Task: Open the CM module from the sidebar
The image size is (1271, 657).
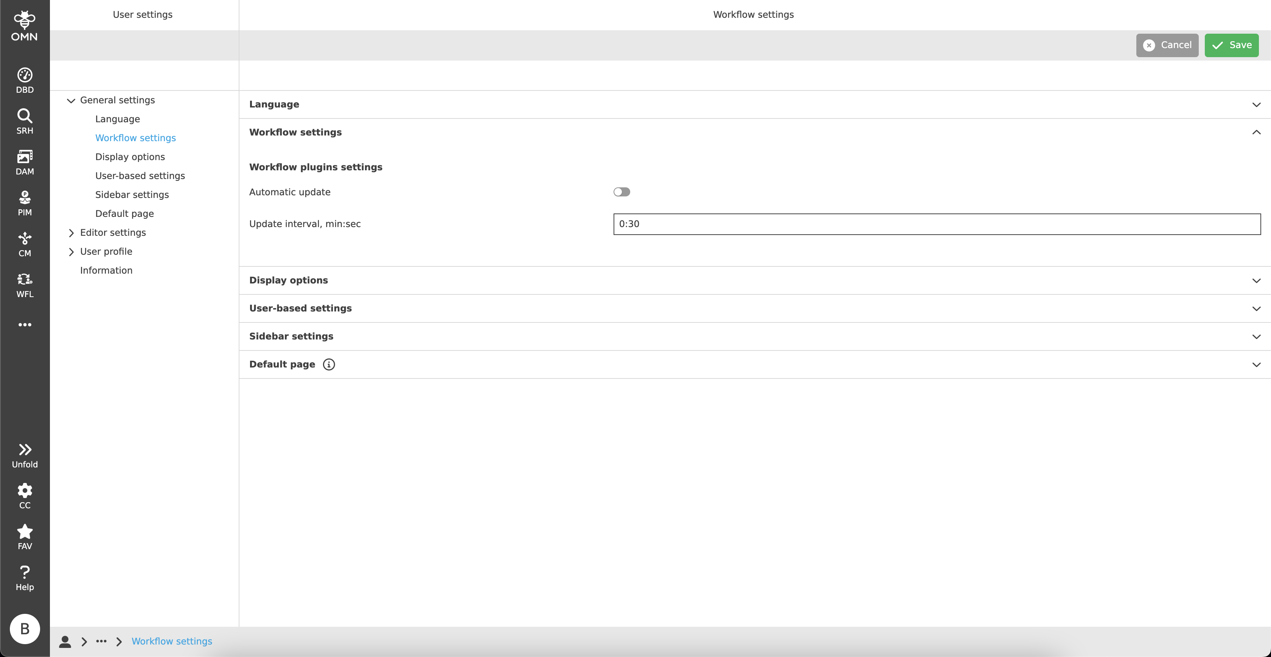Action: tap(25, 243)
